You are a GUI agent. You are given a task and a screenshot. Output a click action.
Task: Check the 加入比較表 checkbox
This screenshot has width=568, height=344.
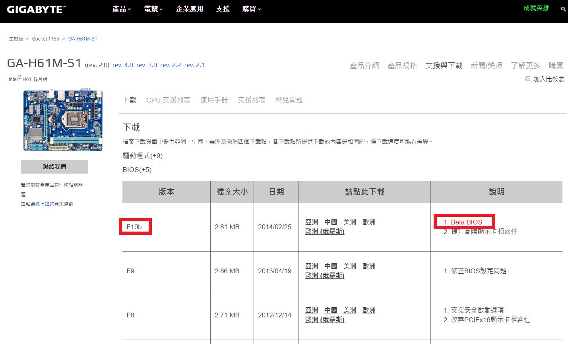[528, 79]
